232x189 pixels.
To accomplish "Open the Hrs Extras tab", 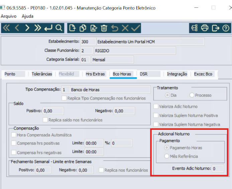I will [x=95, y=74].
